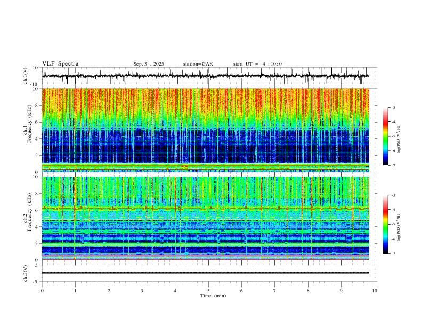Click the "station=GAK" label

tap(198, 64)
